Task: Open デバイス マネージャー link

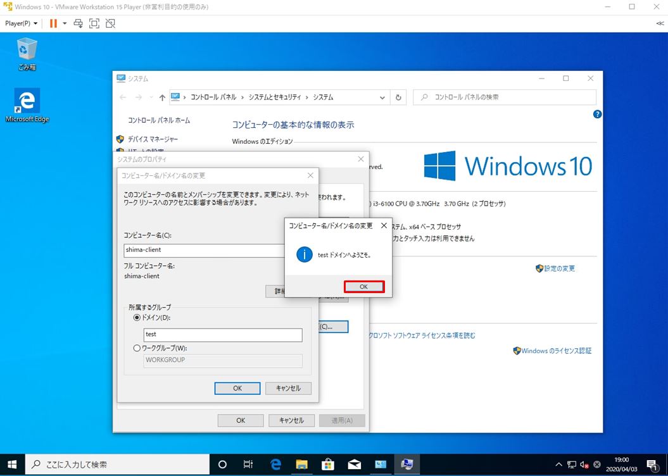Action: pos(153,139)
